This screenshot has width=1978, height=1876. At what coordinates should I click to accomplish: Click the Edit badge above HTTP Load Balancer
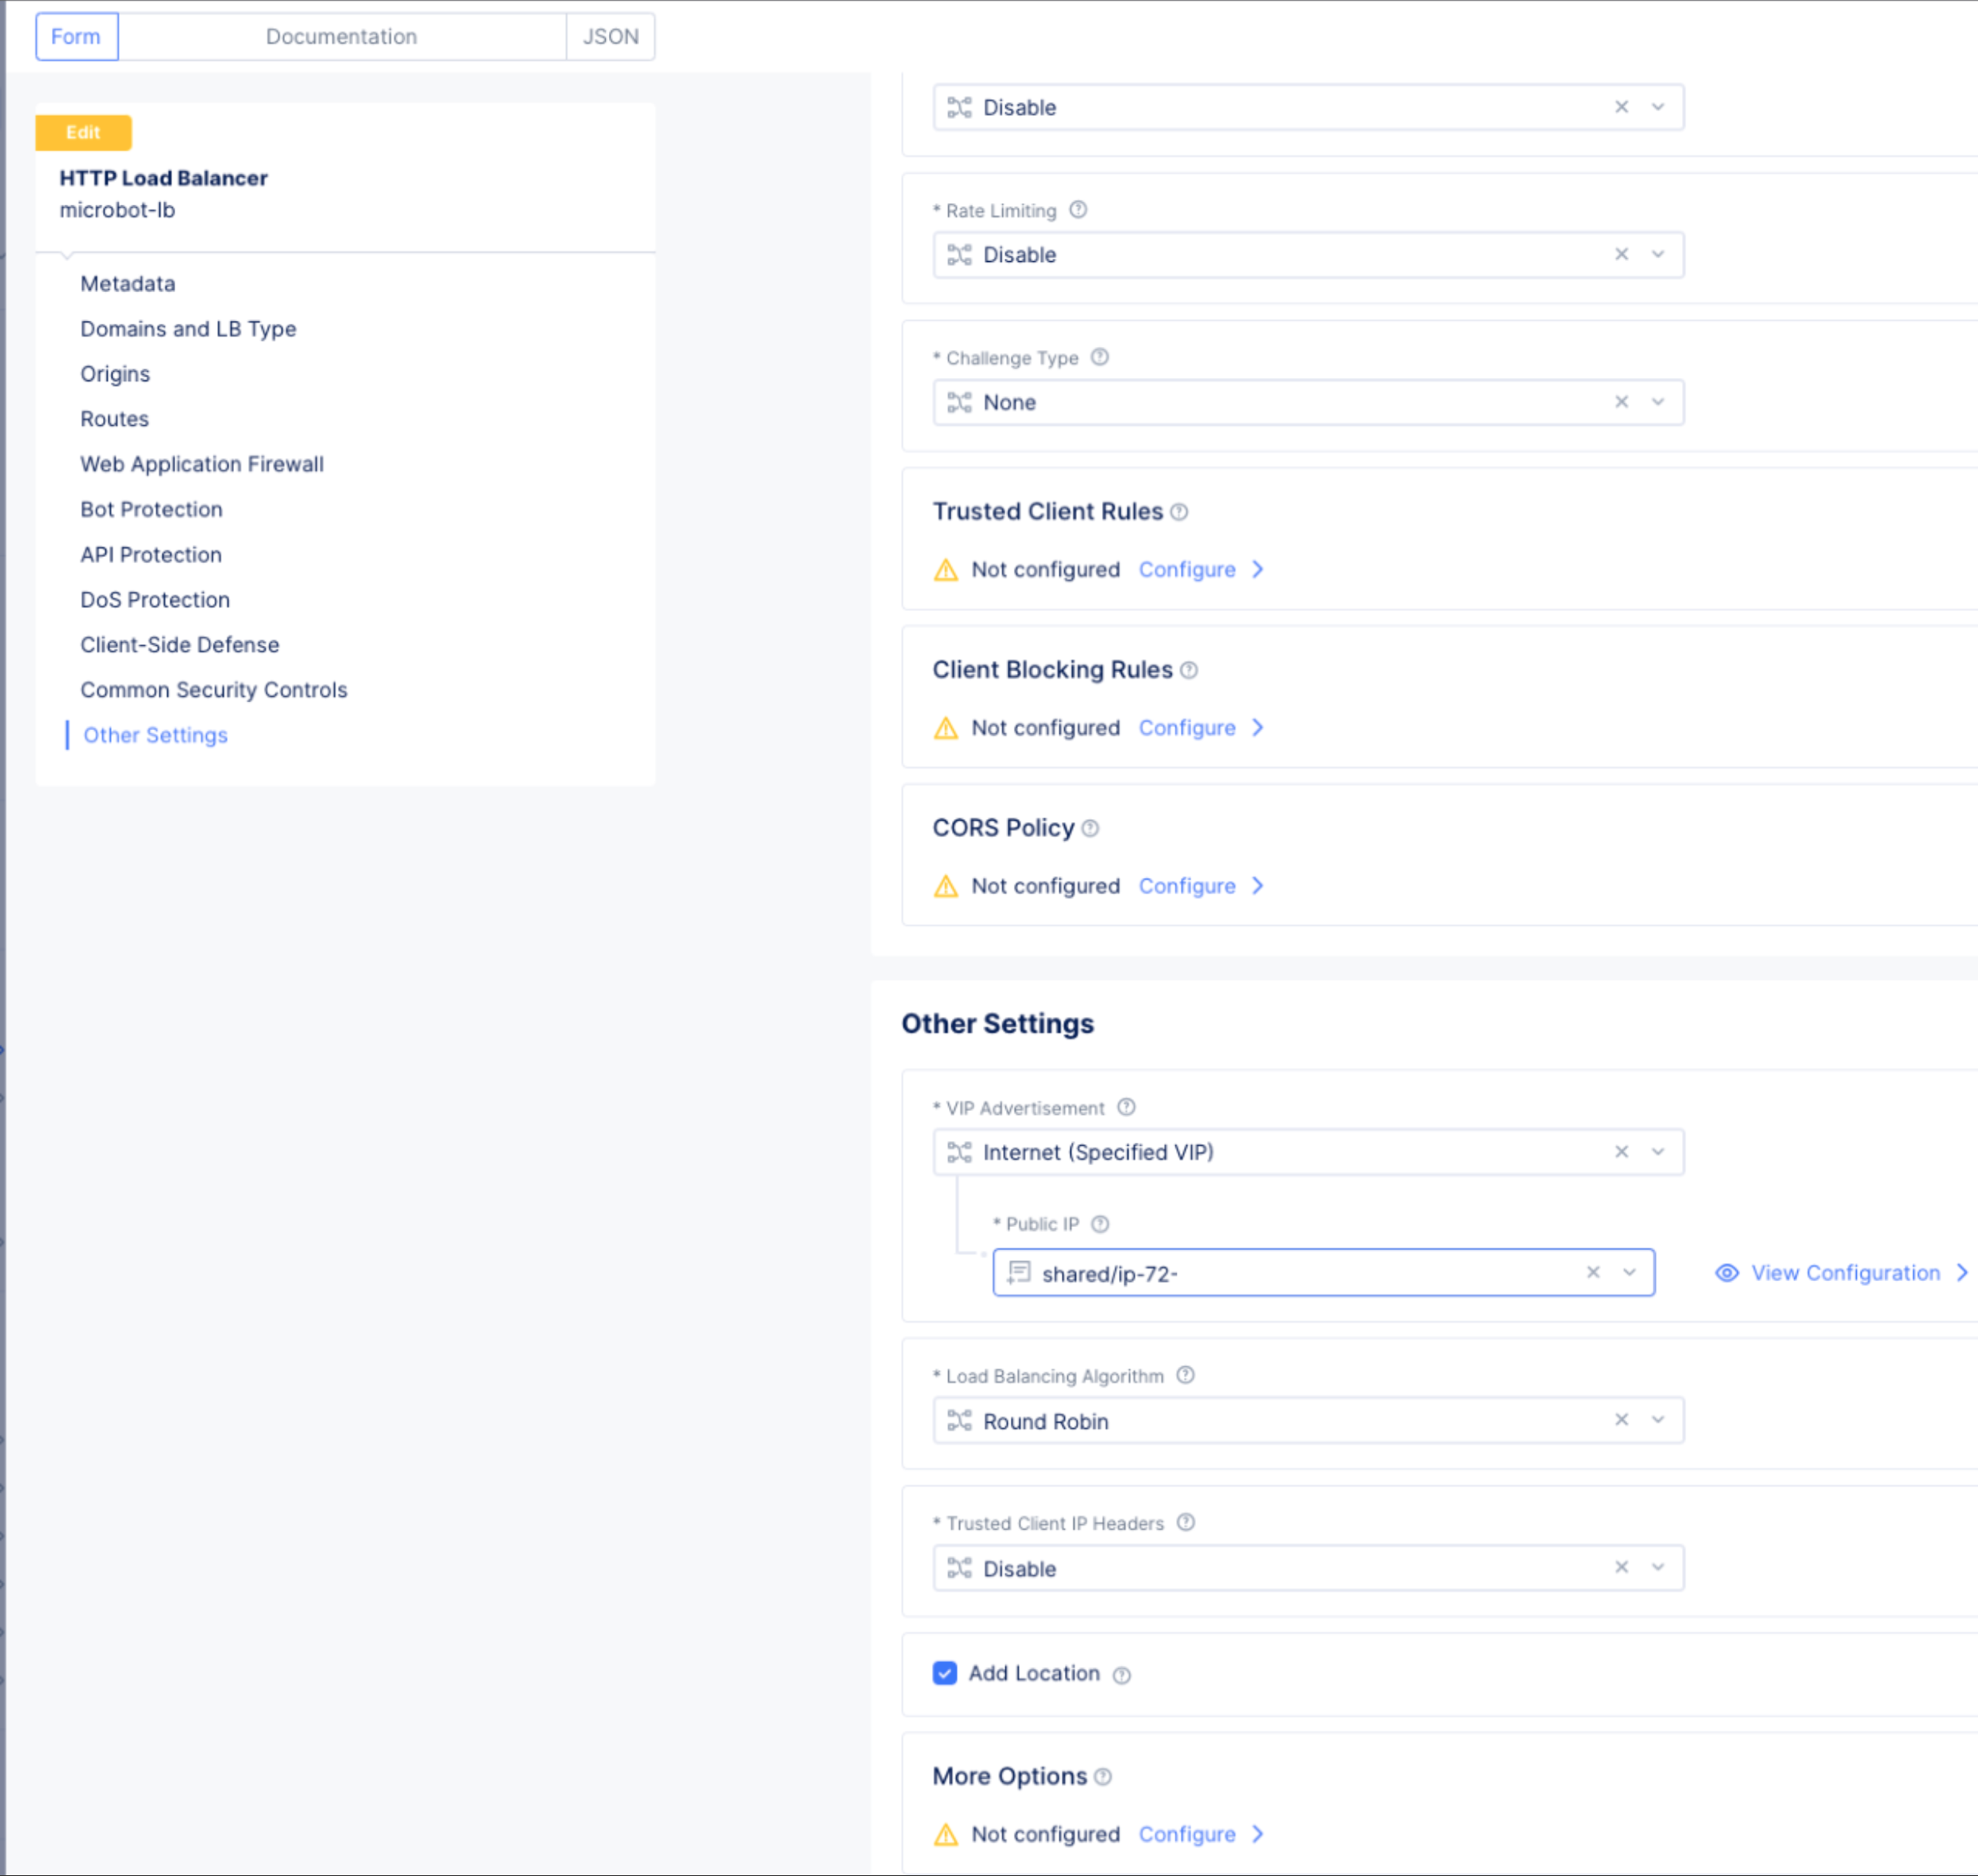(x=83, y=131)
